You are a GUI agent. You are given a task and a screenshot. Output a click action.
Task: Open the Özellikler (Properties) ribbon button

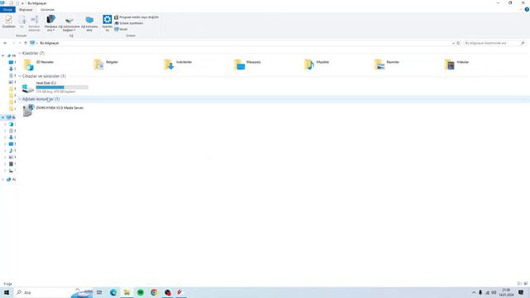[x=8, y=22]
